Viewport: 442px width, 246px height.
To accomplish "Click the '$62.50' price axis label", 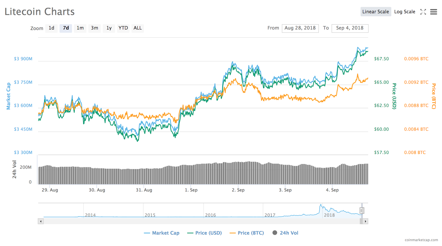I will point(382,106).
